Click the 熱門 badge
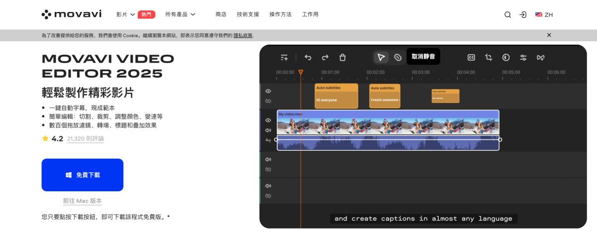 146,14
